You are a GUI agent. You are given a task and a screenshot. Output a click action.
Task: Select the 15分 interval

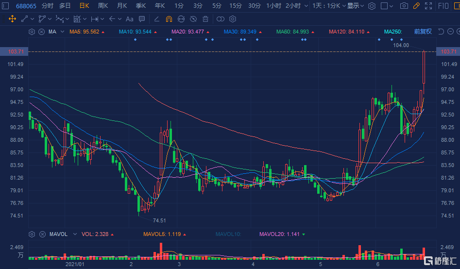(236, 6)
